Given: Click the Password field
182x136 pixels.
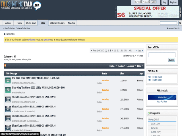Looking at the screenshot, I should pos(146,2).
